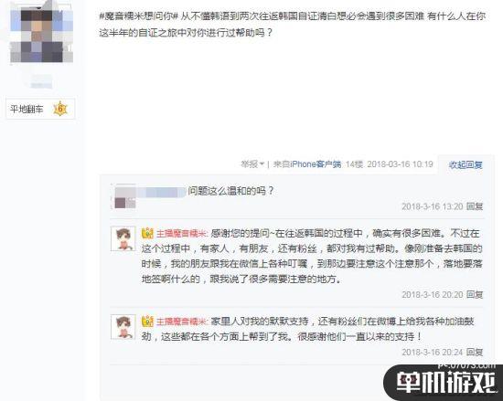Collapse replies with 收起回复
The height and width of the screenshot is (401, 503).
coord(466,165)
